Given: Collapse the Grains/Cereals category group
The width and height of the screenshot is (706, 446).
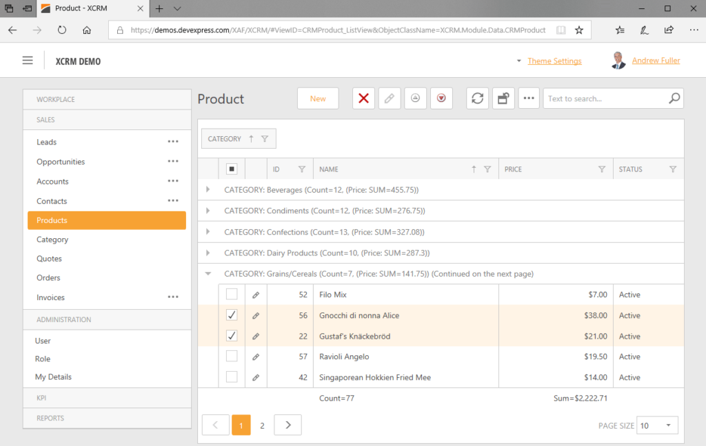Looking at the screenshot, I should click(208, 273).
